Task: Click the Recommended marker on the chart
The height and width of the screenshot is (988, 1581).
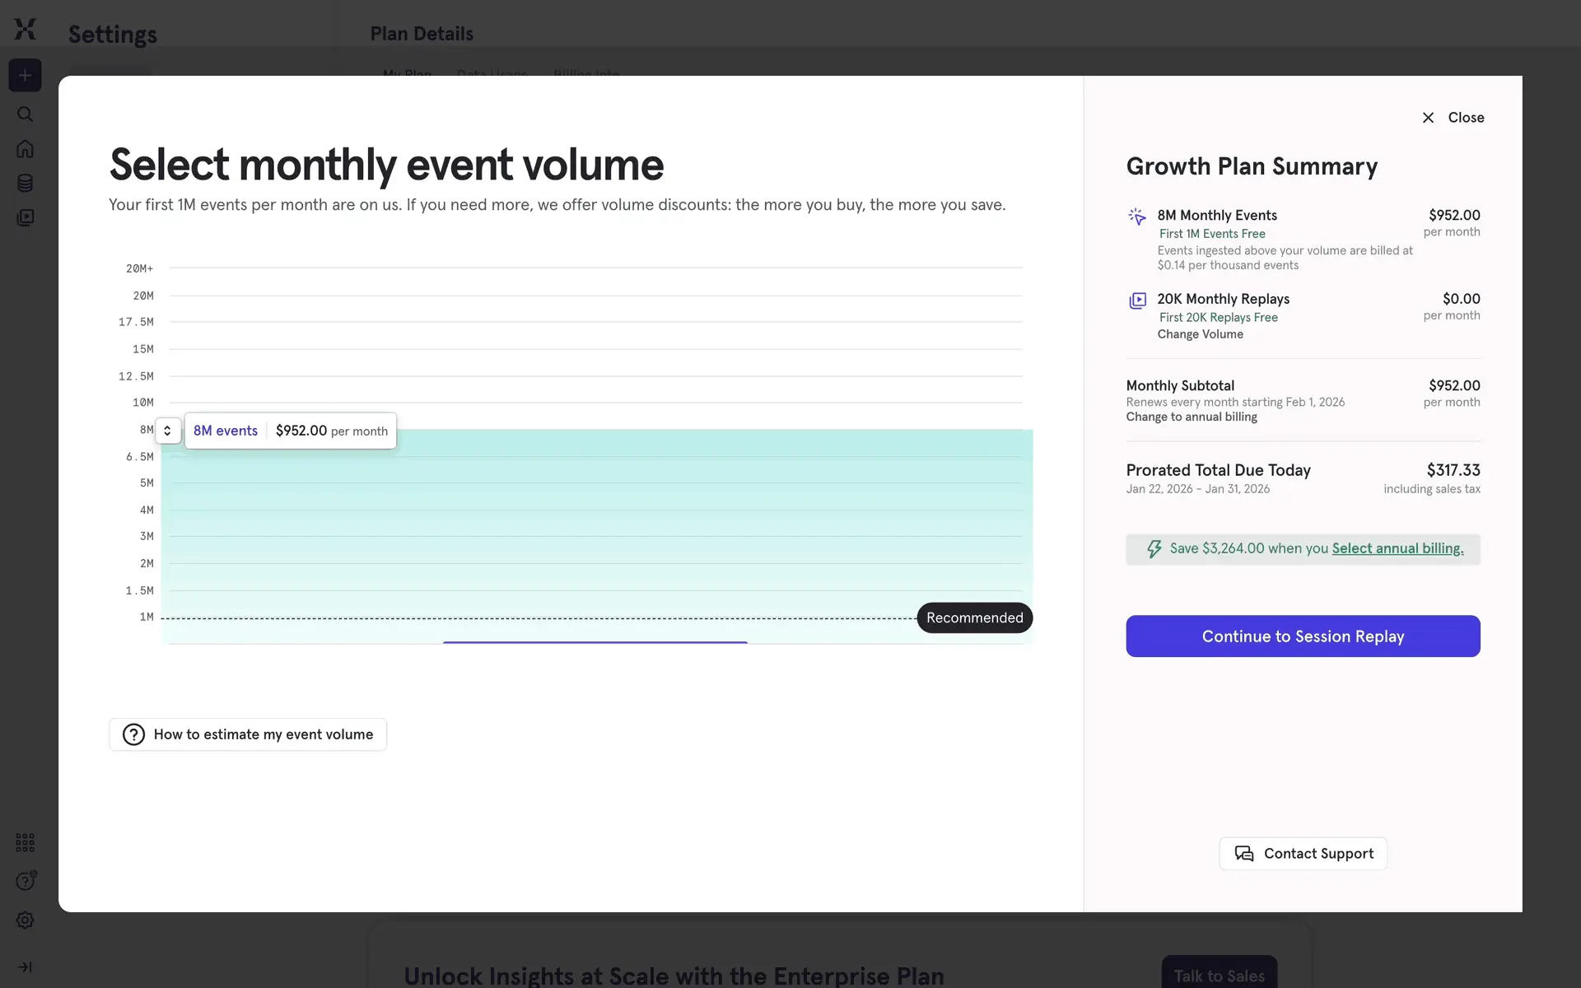Action: click(974, 617)
